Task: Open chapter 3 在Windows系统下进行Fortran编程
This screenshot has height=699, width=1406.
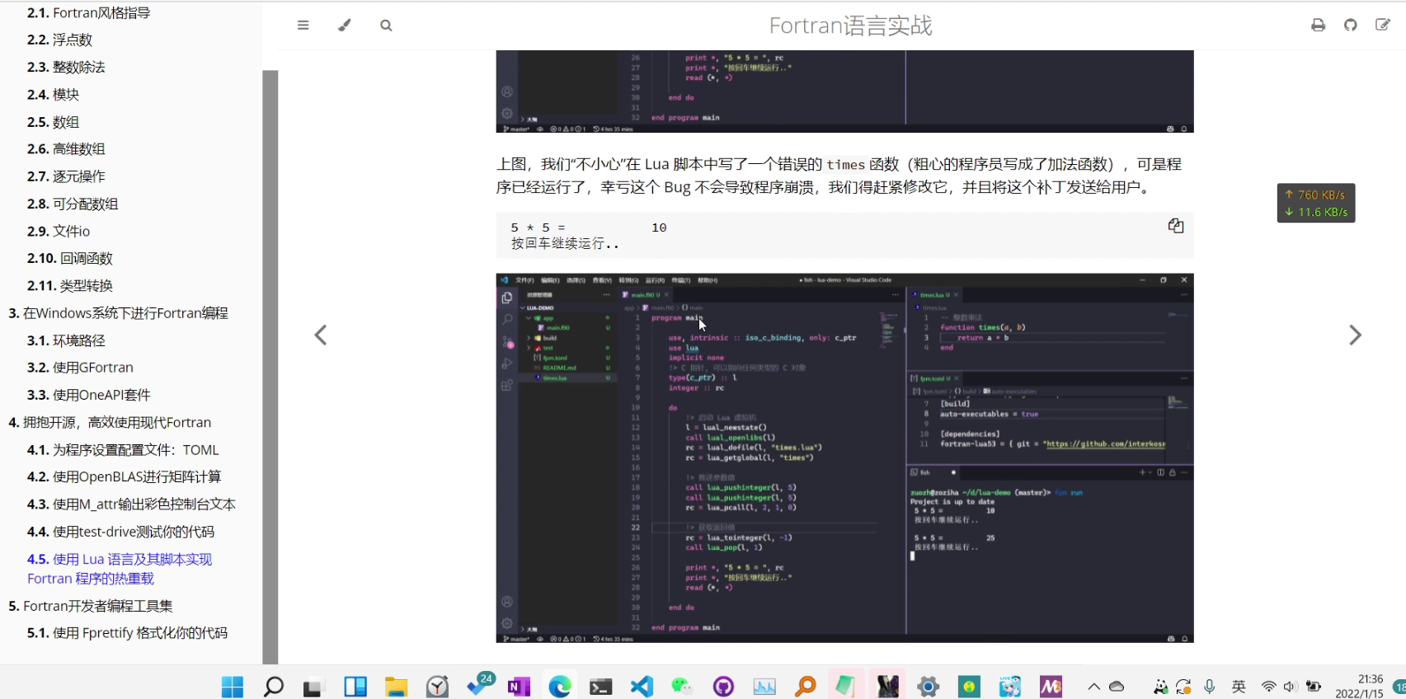Action: tap(119, 313)
